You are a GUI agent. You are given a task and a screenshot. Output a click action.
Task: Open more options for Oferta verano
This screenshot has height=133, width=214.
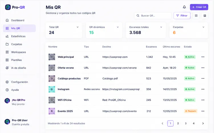203,68
